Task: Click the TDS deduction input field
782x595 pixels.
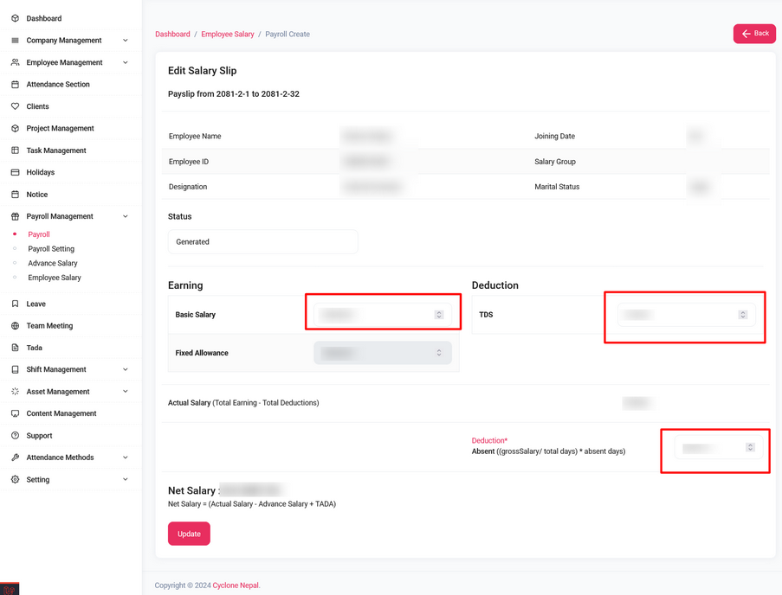Action: click(x=677, y=315)
